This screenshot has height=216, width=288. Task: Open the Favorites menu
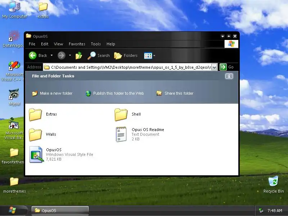(77, 44)
